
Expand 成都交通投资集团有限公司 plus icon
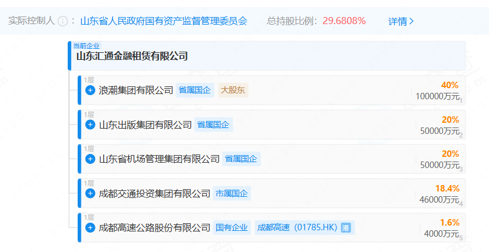[90, 193]
